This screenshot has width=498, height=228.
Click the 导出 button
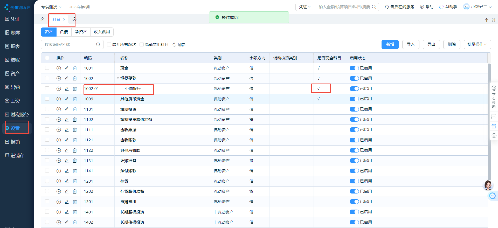431,44
